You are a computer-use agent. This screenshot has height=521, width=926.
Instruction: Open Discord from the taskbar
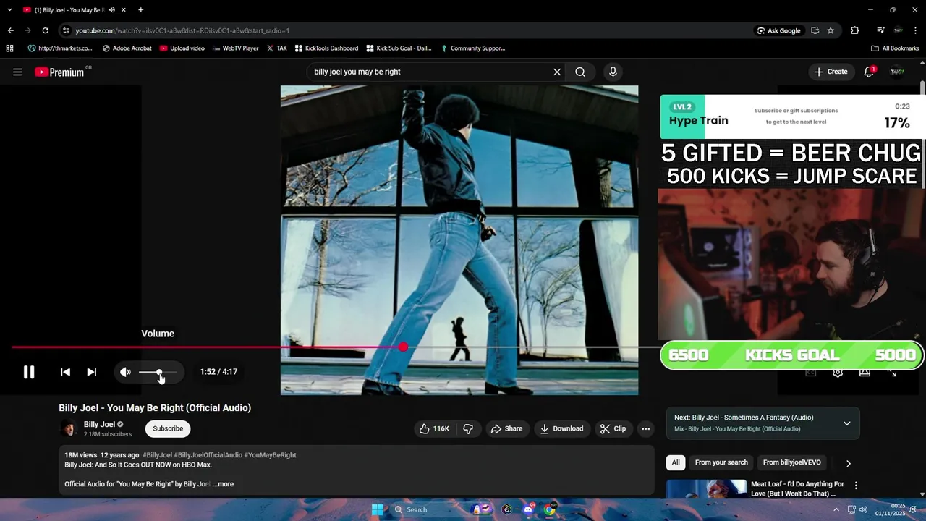[x=529, y=509]
